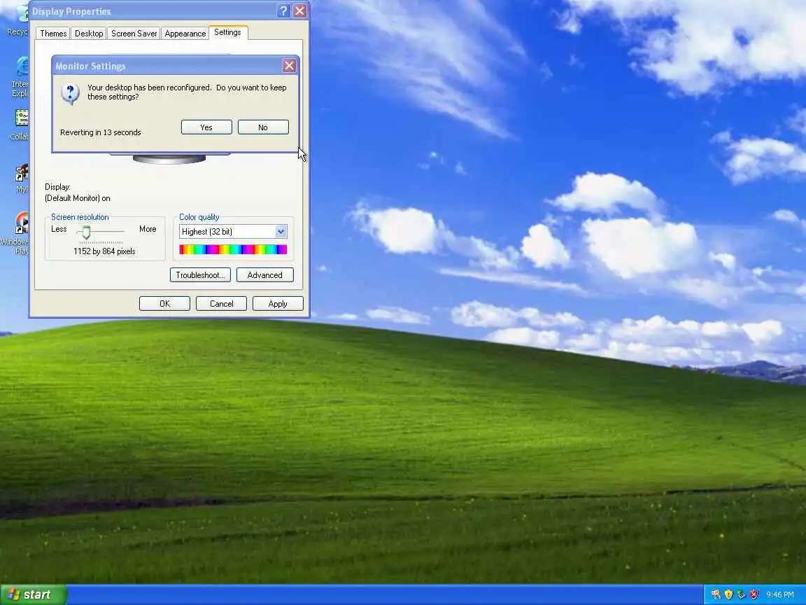Switch to the Desktop tab
This screenshot has width=806, height=605.
(x=89, y=34)
